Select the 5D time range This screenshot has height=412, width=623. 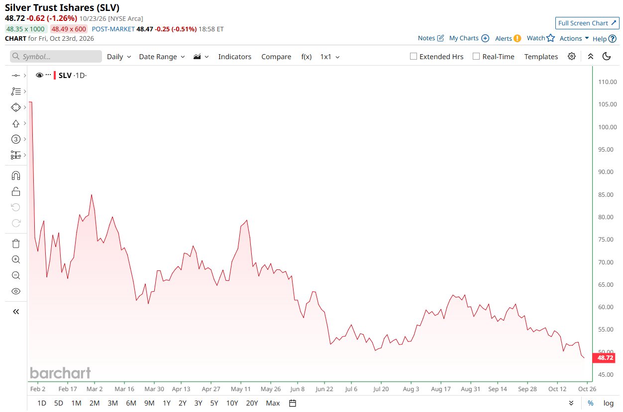pos(59,403)
